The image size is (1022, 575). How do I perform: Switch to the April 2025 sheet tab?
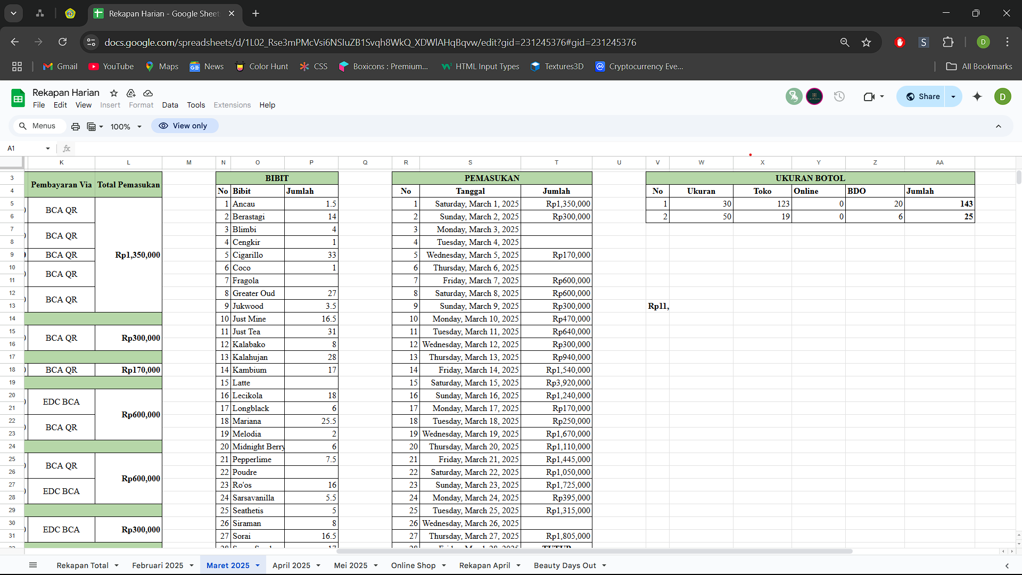pyautogui.click(x=291, y=565)
